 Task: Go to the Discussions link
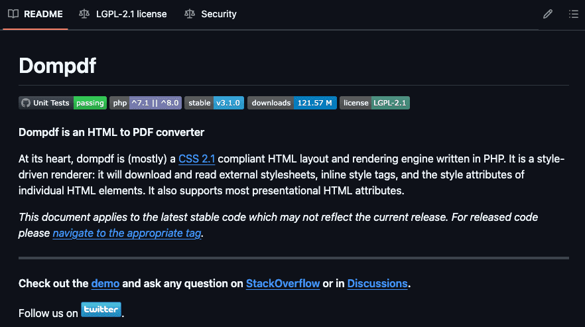377,284
